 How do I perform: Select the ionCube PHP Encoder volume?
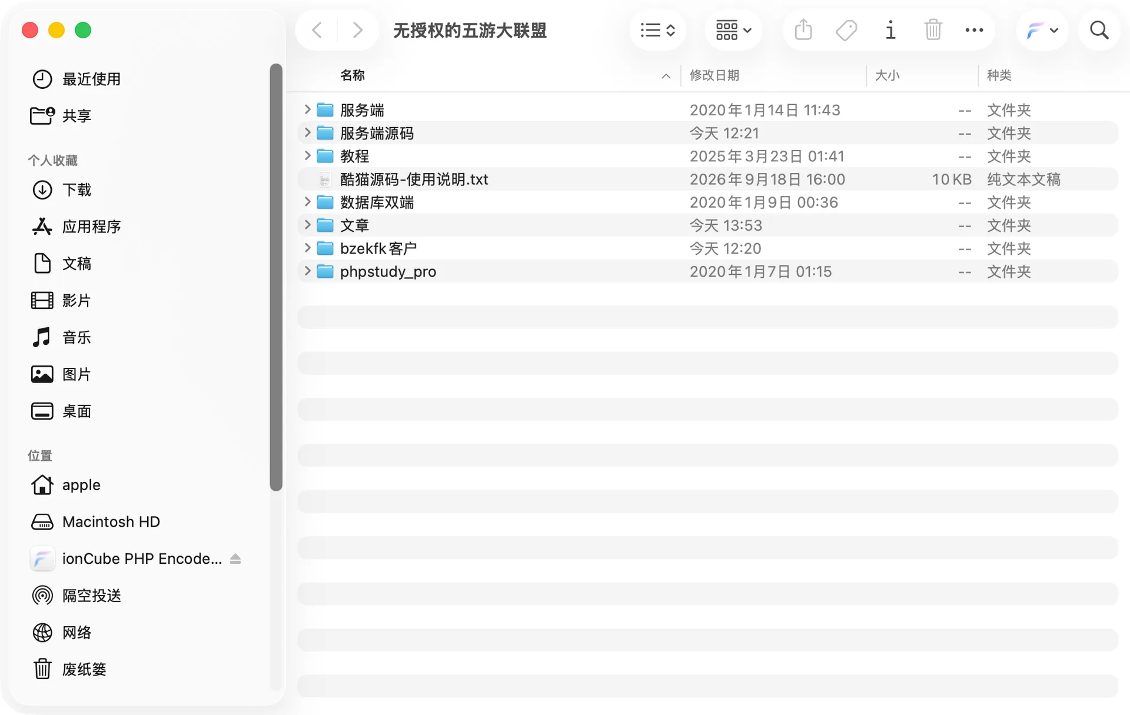(142, 558)
